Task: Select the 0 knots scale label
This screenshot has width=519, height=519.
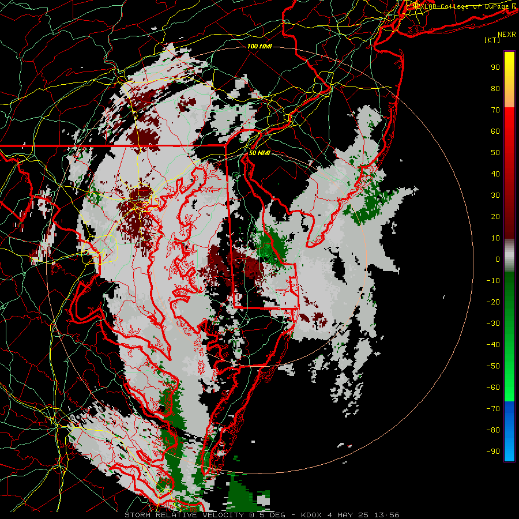Action: (498, 259)
